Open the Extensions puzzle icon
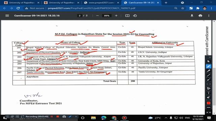Viewport: 216px width, 121px height. pyautogui.click(x=198, y=8)
